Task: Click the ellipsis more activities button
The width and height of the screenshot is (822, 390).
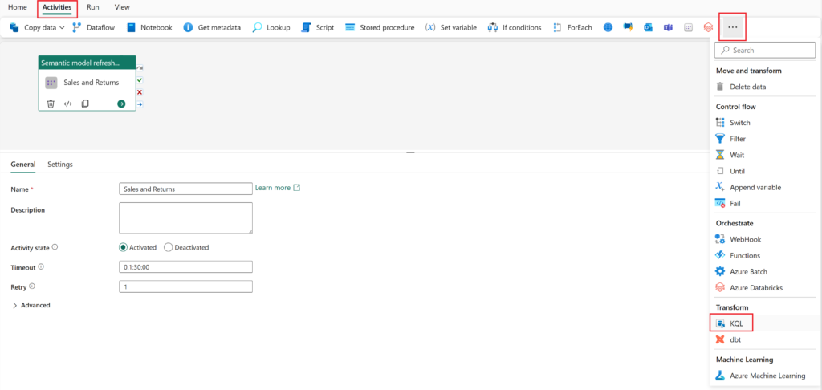Action: point(732,27)
